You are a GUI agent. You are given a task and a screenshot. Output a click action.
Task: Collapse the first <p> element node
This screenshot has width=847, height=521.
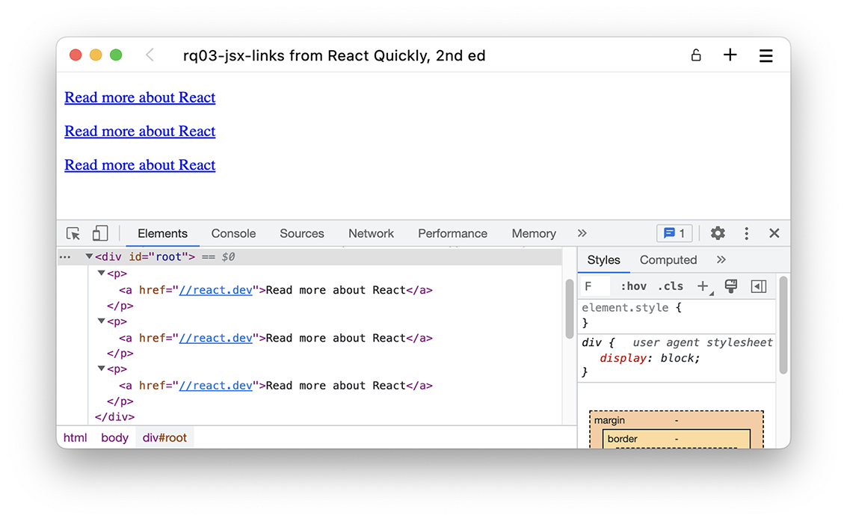[102, 274]
